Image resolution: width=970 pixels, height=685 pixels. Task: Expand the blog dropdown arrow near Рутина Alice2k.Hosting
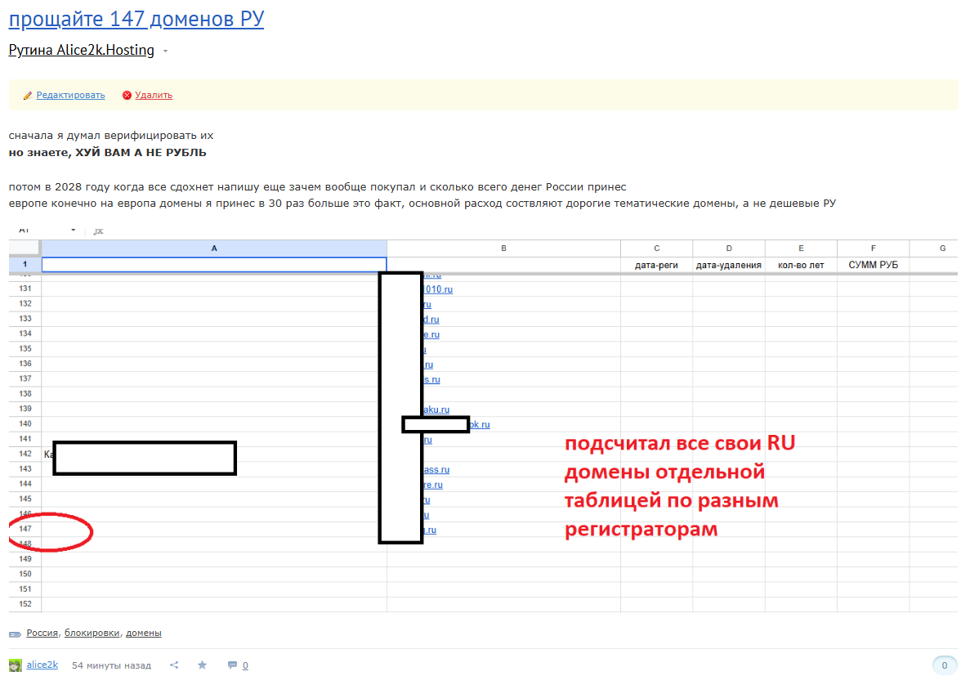click(166, 51)
